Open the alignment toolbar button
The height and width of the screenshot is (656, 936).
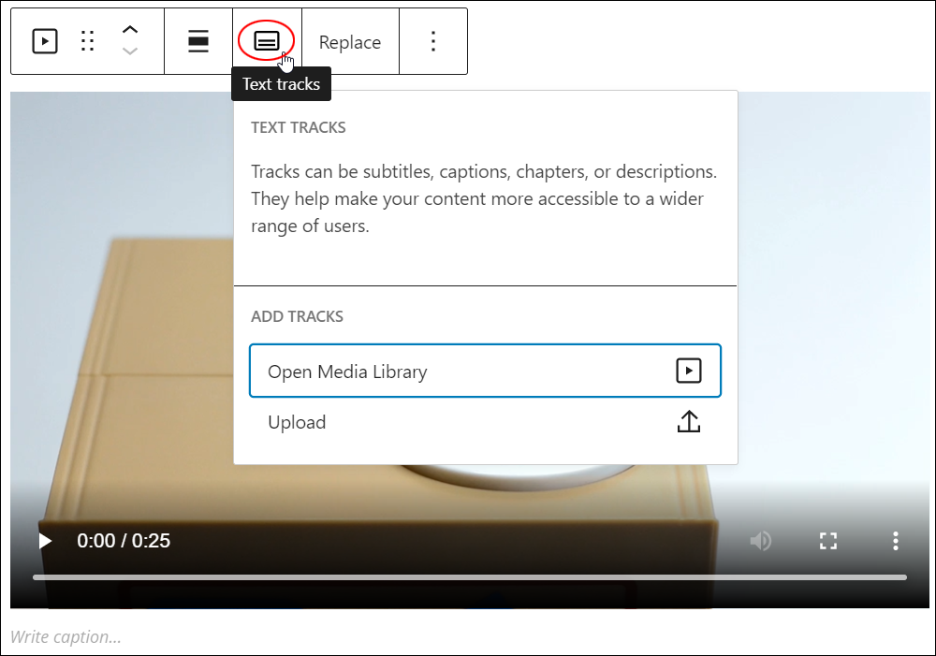198,41
